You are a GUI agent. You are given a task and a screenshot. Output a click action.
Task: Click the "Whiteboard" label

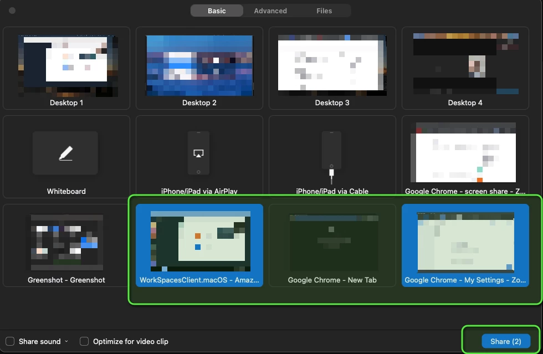[x=66, y=191]
